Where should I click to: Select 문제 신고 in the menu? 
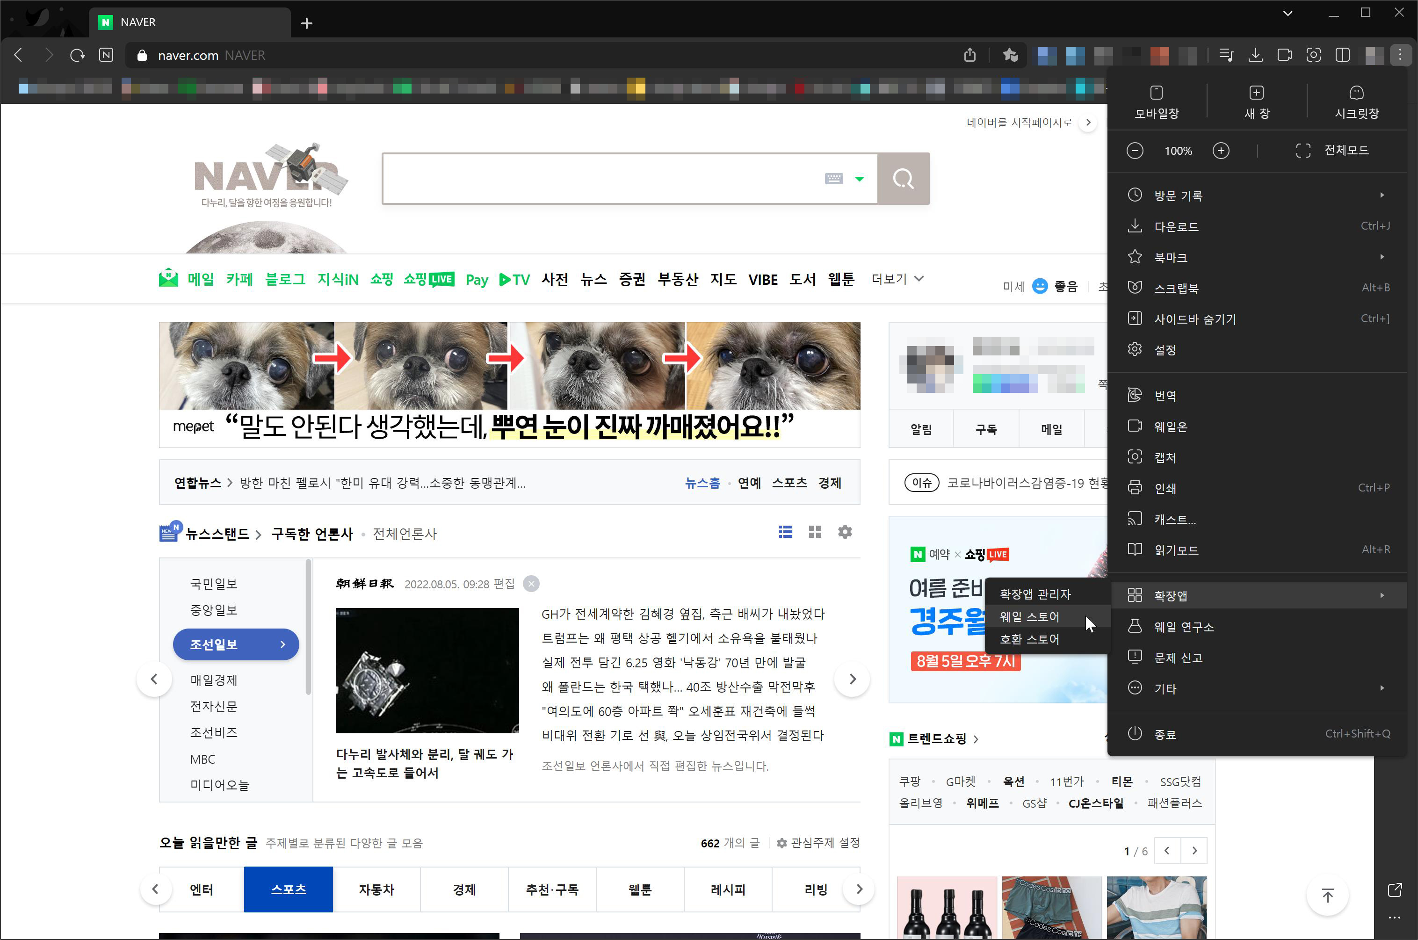click(1258, 658)
